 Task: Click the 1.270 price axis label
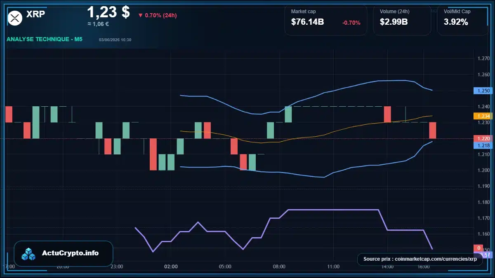tap(483, 58)
